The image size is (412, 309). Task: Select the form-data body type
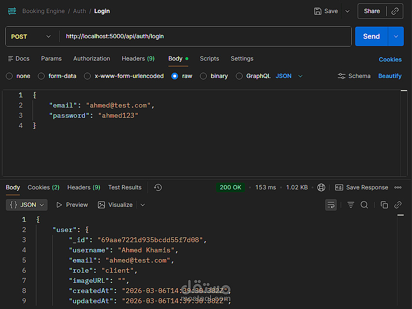[x=41, y=76]
